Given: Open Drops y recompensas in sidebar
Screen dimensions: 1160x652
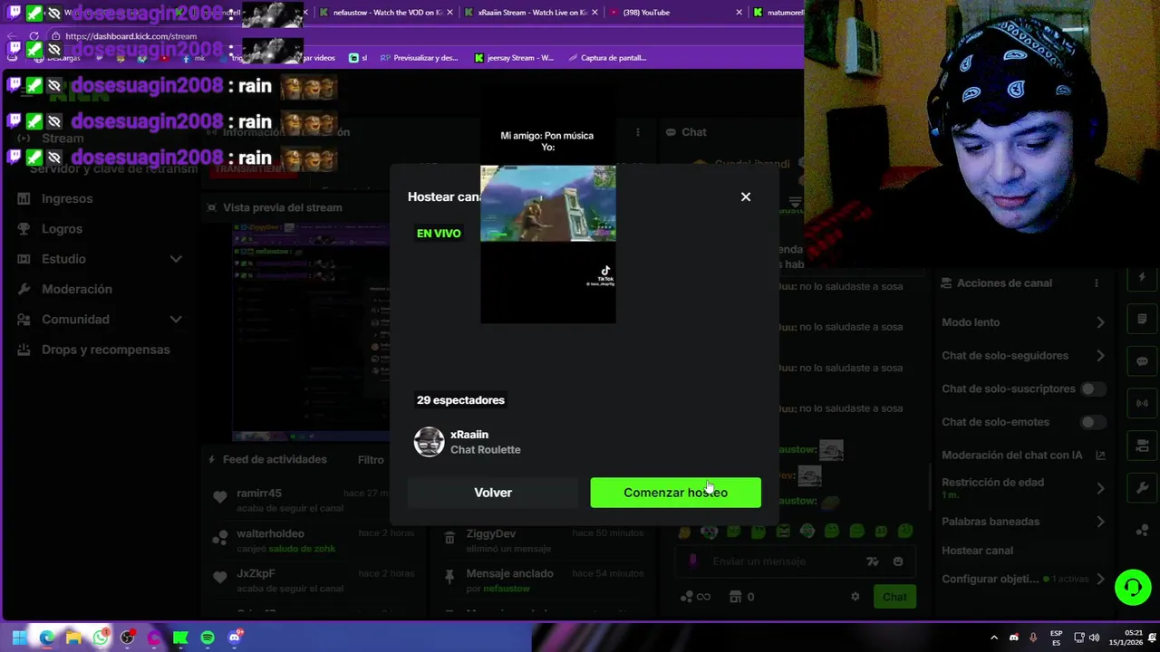Looking at the screenshot, I should [x=105, y=350].
